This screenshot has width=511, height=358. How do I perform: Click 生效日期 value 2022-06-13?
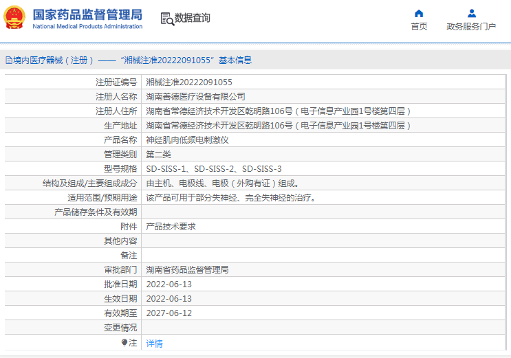168,299
